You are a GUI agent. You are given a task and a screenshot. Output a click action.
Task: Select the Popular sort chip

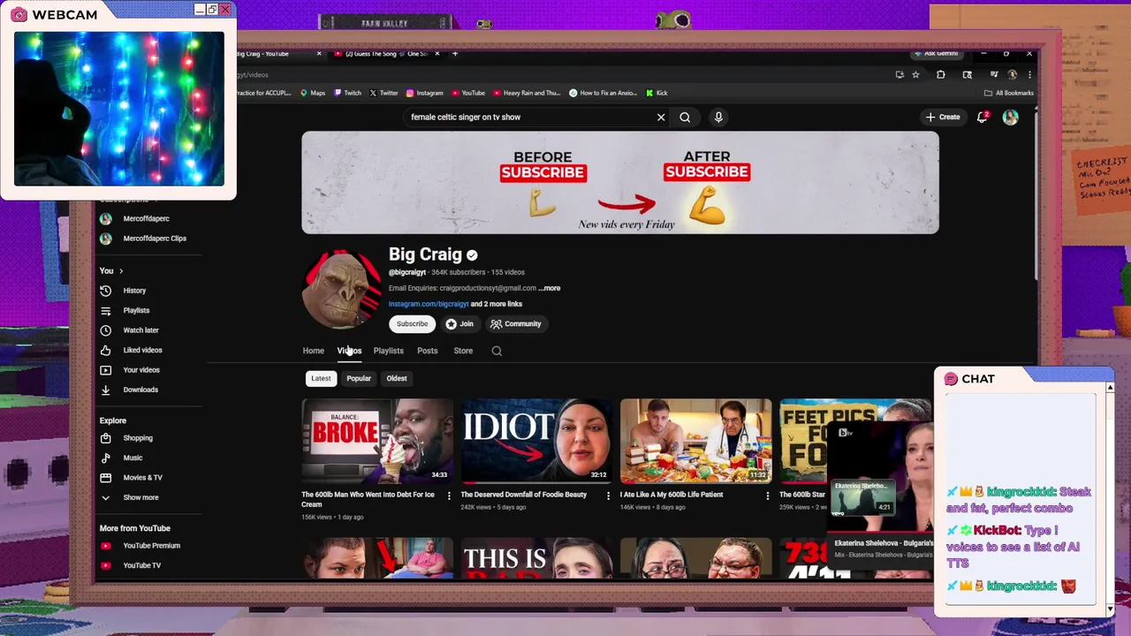point(359,378)
